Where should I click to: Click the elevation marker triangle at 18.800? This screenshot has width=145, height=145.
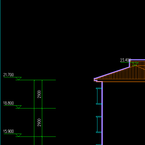[19, 107]
